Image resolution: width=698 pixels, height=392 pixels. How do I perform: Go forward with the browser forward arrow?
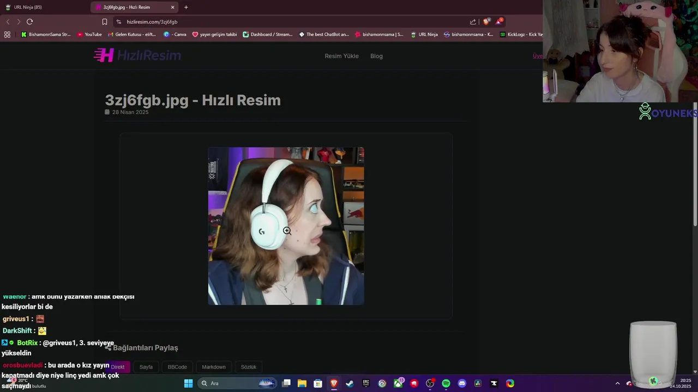[19, 22]
